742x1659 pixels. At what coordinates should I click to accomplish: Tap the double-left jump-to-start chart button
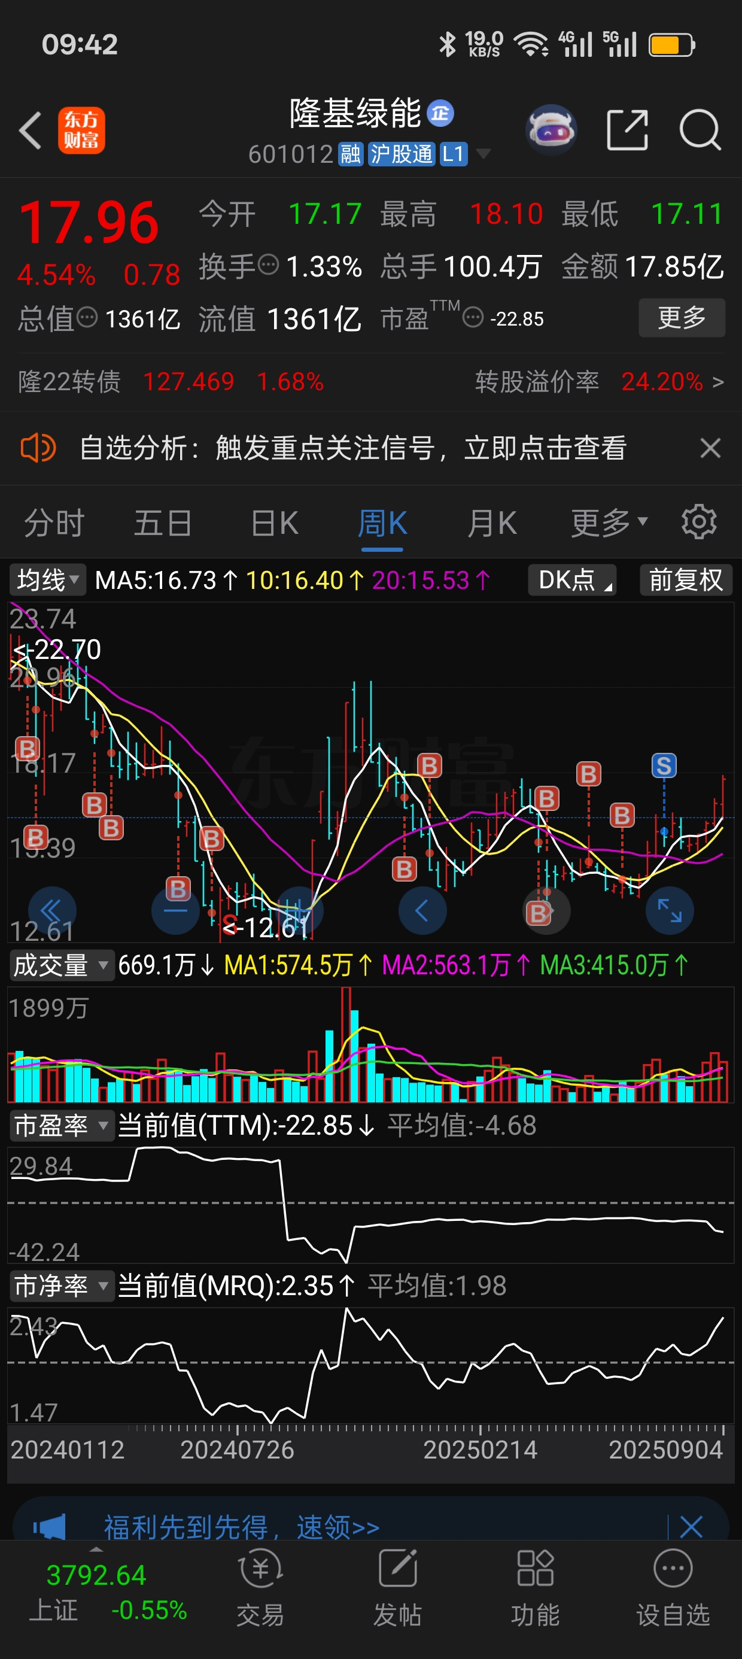coord(52,911)
